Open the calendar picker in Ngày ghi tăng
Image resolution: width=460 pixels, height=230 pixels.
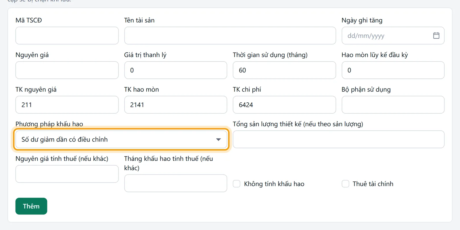click(x=436, y=36)
